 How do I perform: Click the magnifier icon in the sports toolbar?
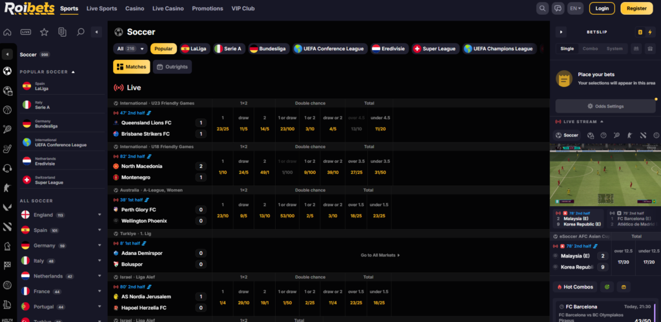click(81, 32)
